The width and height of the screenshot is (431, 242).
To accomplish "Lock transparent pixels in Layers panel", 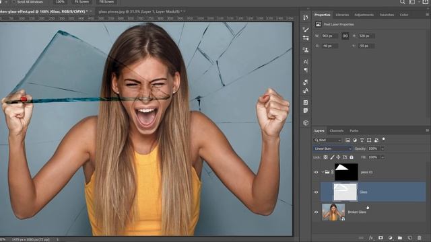I will click(x=325, y=157).
